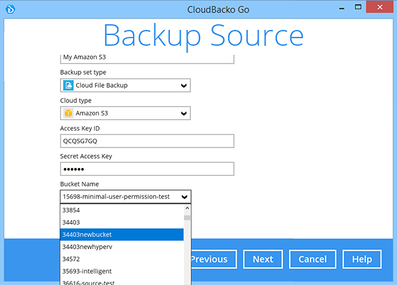The width and height of the screenshot is (397, 285).
Task: Maximize the CloudBacko Go window
Action: pyautogui.click(x=358, y=7)
